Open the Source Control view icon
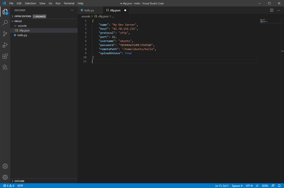This screenshot has width=284, height=188. [x=5, y=34]
